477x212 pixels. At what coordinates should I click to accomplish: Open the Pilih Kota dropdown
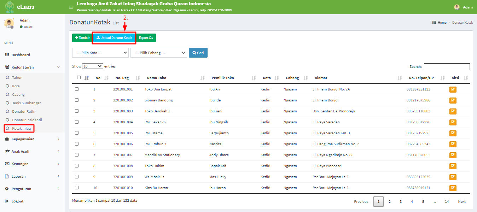coord(100,52)
